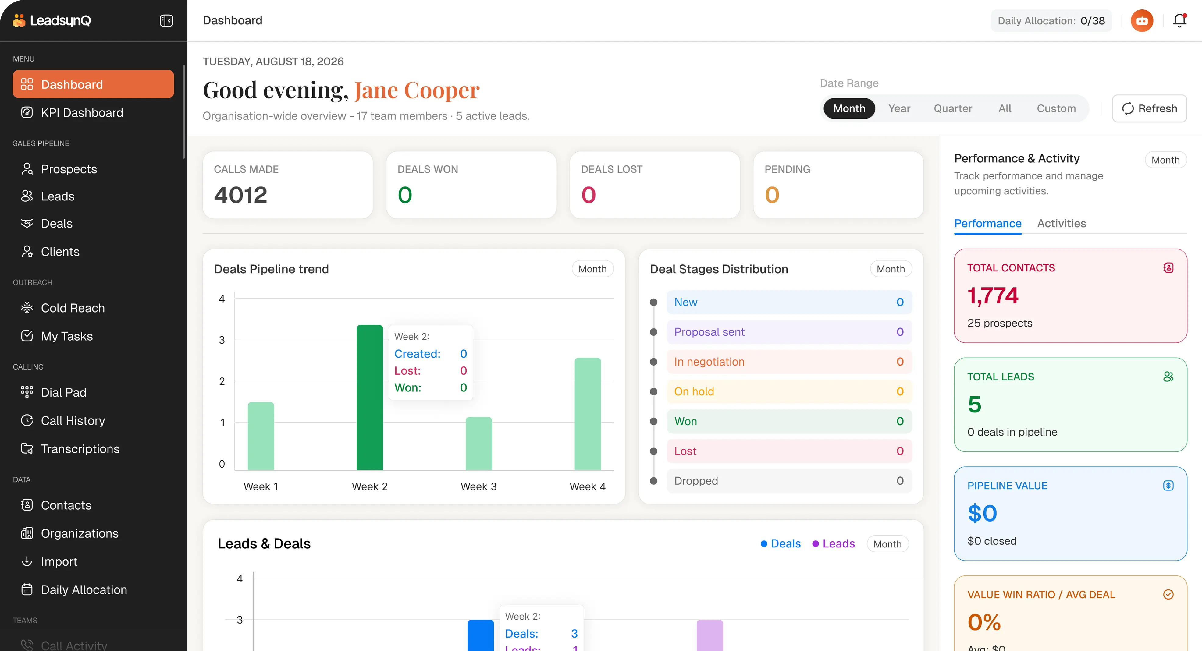This screenshot has height=651, width=1202.
Task: Click the Transcriptions folder icon
Action: 27,449
